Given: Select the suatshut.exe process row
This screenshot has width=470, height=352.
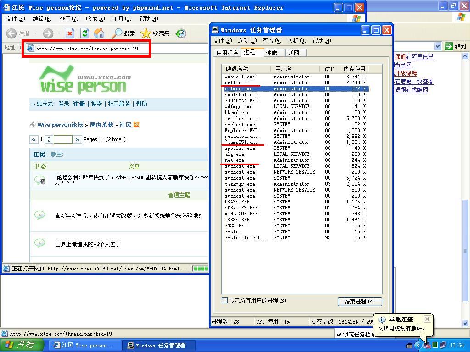Looking at the screenshot, I should pyautogui.click(x=295, y=94).
